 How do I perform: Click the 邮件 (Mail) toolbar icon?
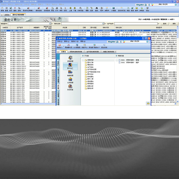click(136, 9)
